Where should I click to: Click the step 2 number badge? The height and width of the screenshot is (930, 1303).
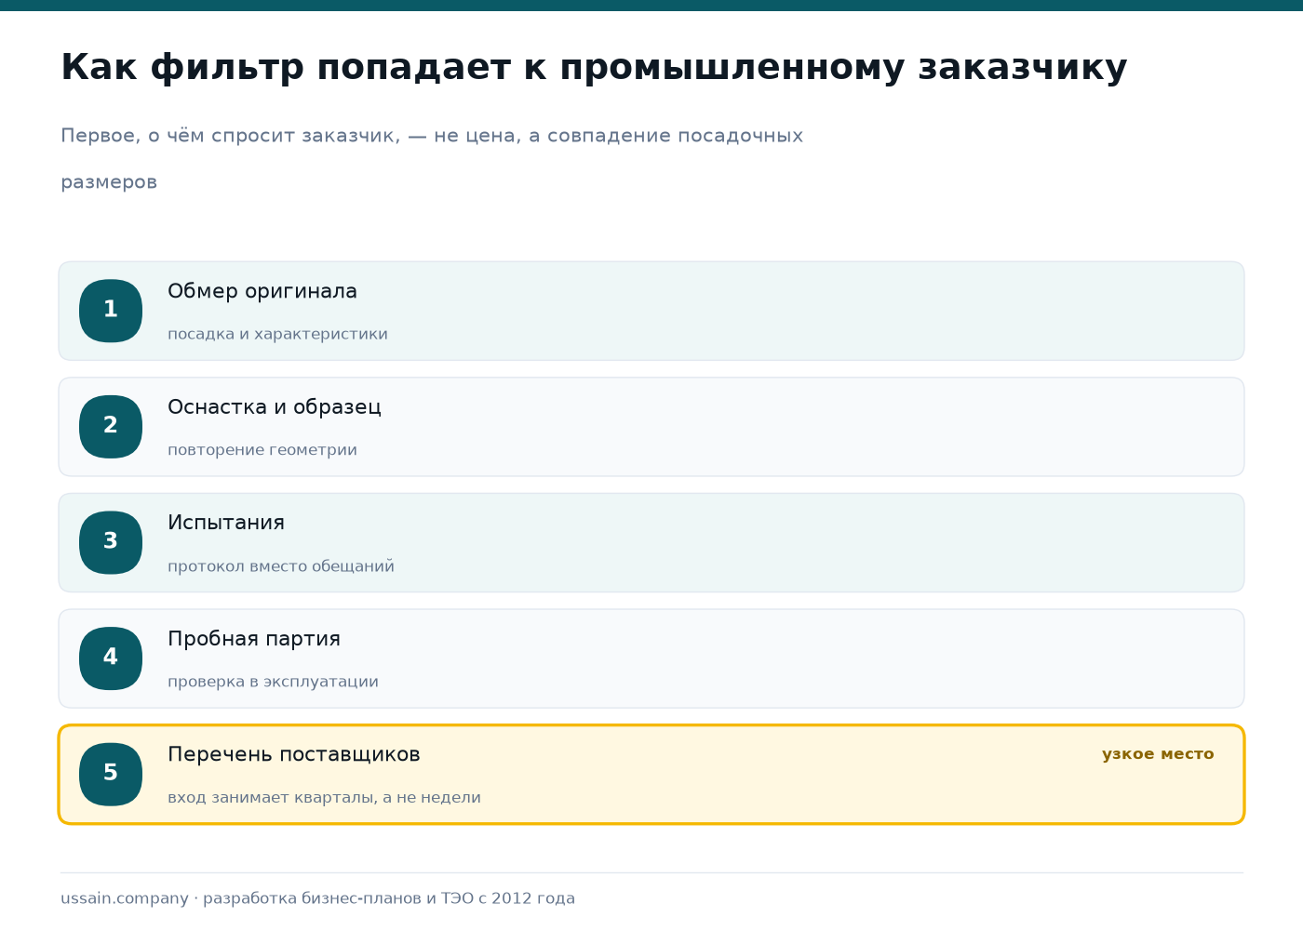111,427
